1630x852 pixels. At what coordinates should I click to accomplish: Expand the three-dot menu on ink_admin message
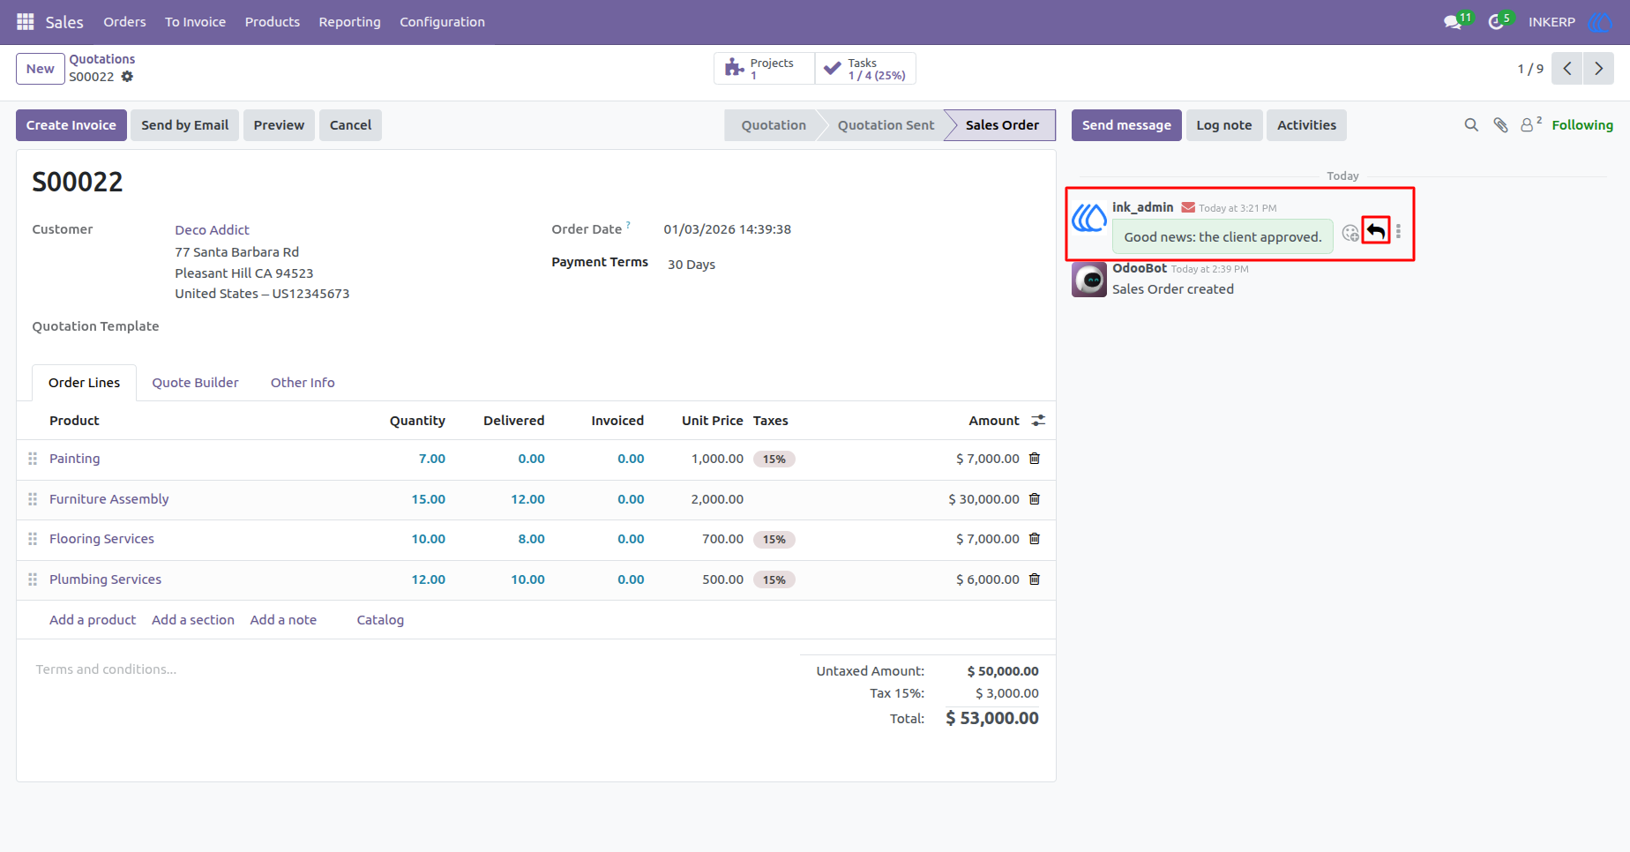pos(1398,232)
